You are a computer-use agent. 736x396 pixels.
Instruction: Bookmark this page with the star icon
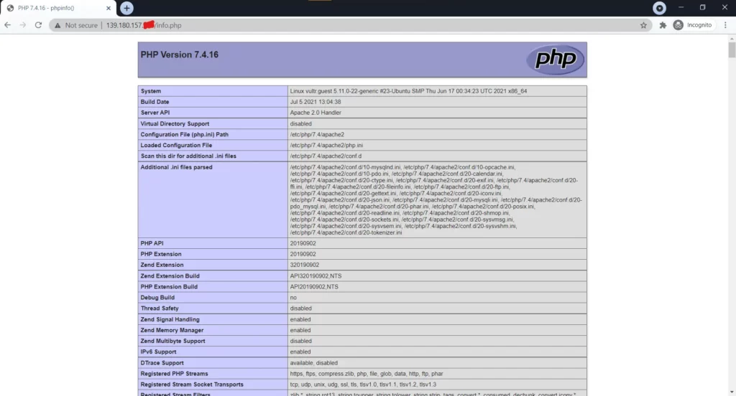click(x=643, y=25)
